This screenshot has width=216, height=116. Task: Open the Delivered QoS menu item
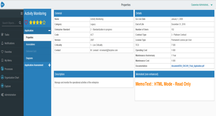[37, 51]
